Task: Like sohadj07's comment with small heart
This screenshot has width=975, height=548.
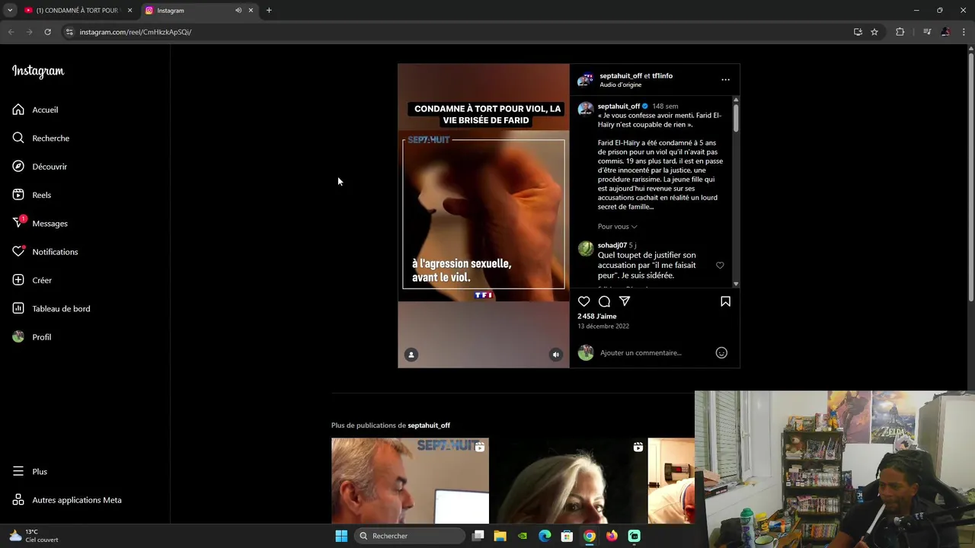Action: (720, 265)
